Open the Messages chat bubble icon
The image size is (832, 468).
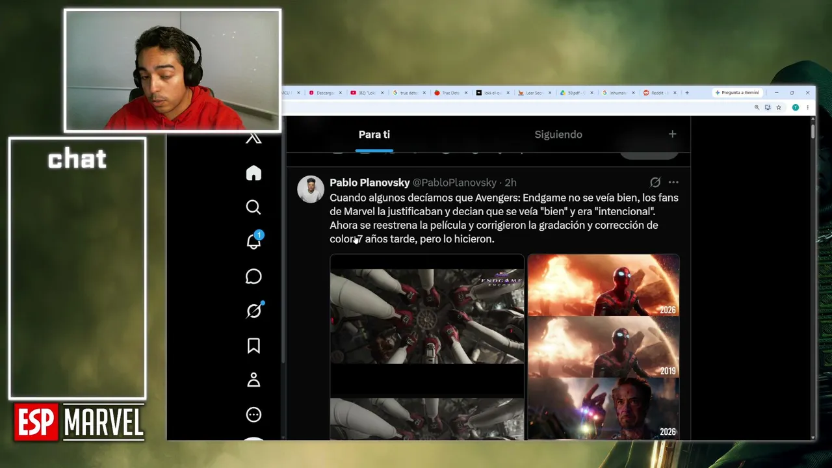[x=253, y=276]
